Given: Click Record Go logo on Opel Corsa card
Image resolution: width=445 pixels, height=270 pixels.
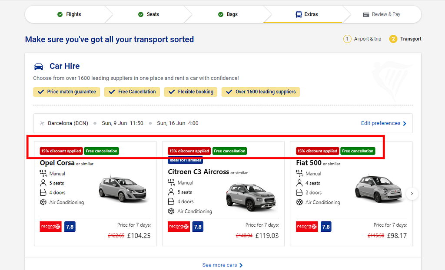Looking at the screenshot, I should tap(50, 227).
